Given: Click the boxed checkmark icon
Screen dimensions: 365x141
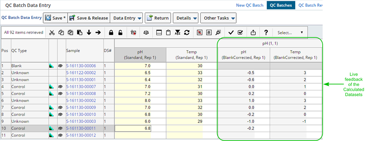Looking at the screenshot, I should (x=240, y=33).
